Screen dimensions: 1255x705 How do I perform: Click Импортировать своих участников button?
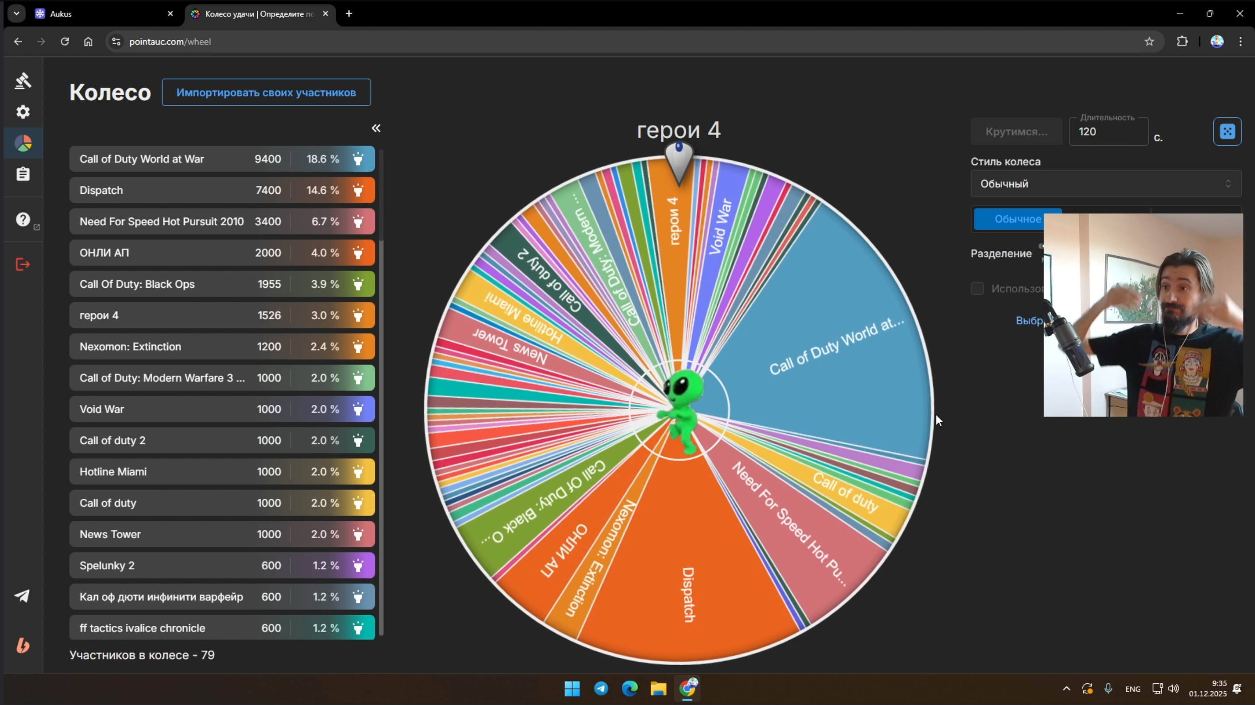266,92
